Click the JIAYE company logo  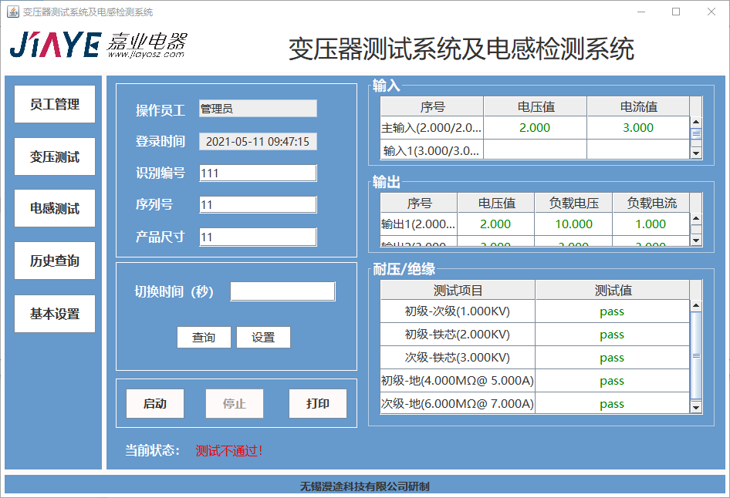pyautogui.click(x=98, y=46)
